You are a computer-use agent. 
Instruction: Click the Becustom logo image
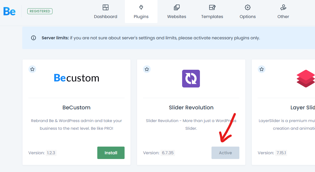click(77, 78)
